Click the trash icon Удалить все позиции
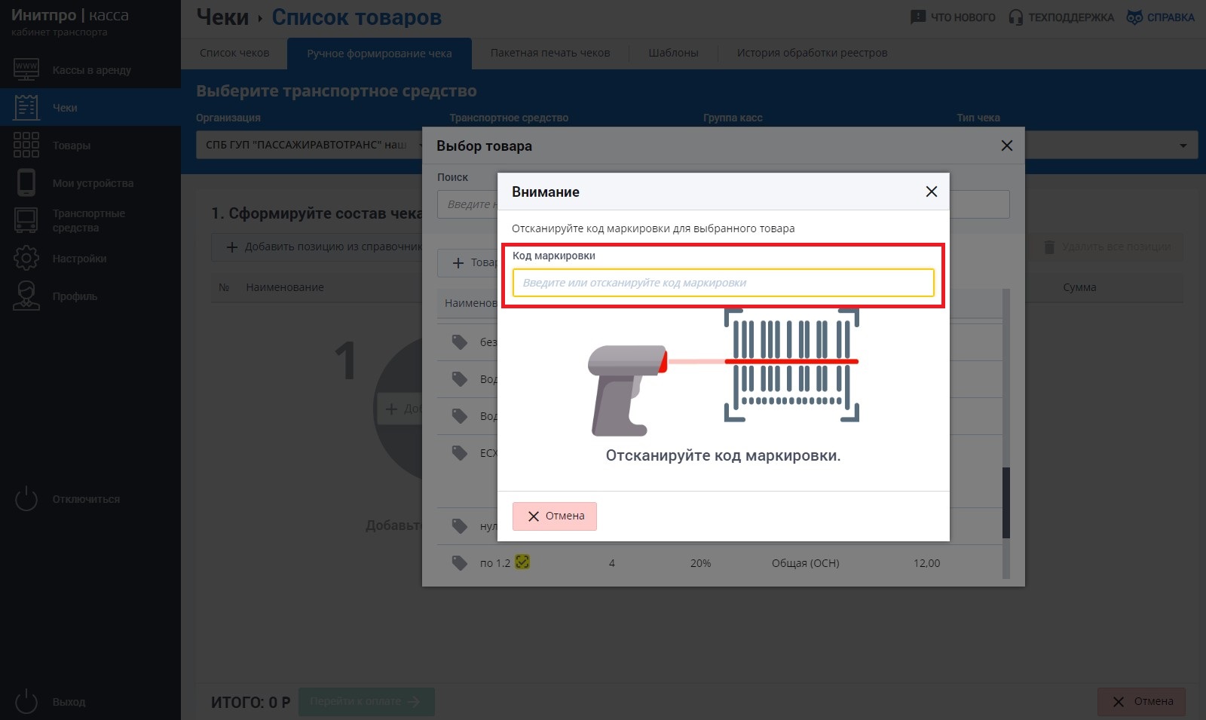Image resolution: width=1206 pixels, height=720 pixels. pos(1049,247)
